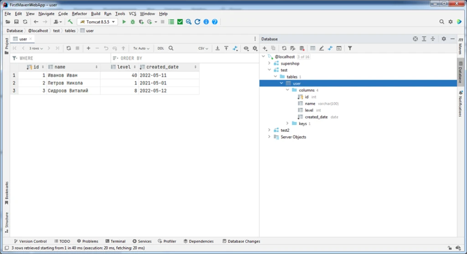Click the Build hammer icon
This screenshot has height=254, width=467.
tap(70, 22)
